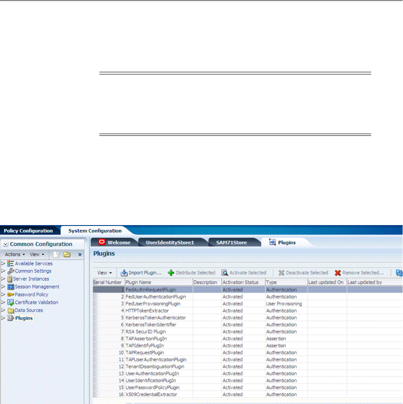The height and width of the screenshot is (404, 403).
Task: Select the TenantDisambiguationPlugin row
Action: click(x=247, y=366)
